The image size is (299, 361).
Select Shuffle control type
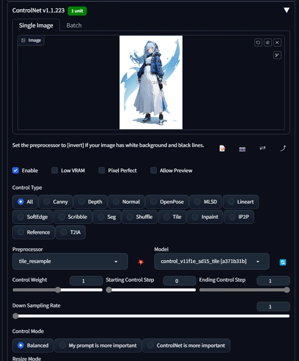[140, 217]
